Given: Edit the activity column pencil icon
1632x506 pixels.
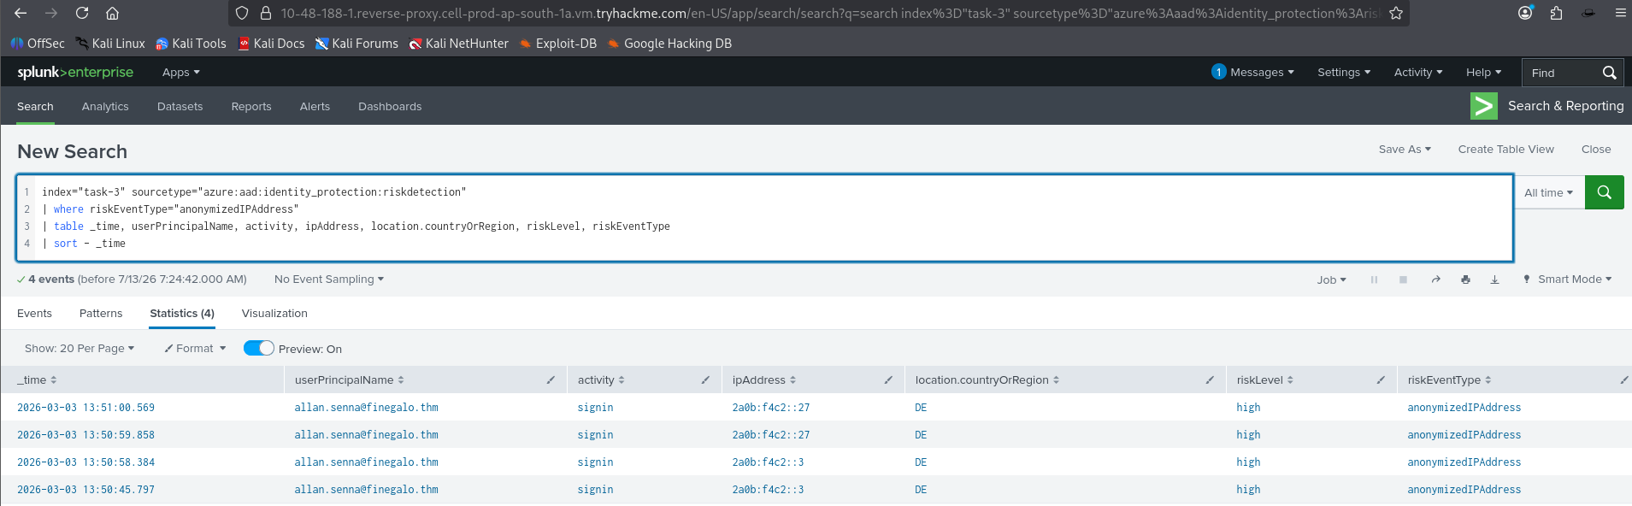Looking at the screenshot, I should coord(705,379).
